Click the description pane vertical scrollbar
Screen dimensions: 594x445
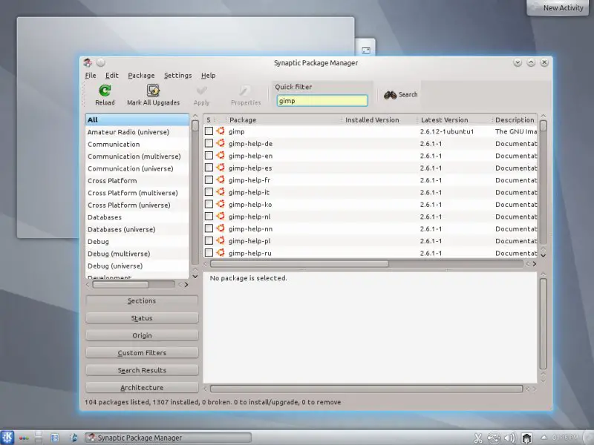543,323
